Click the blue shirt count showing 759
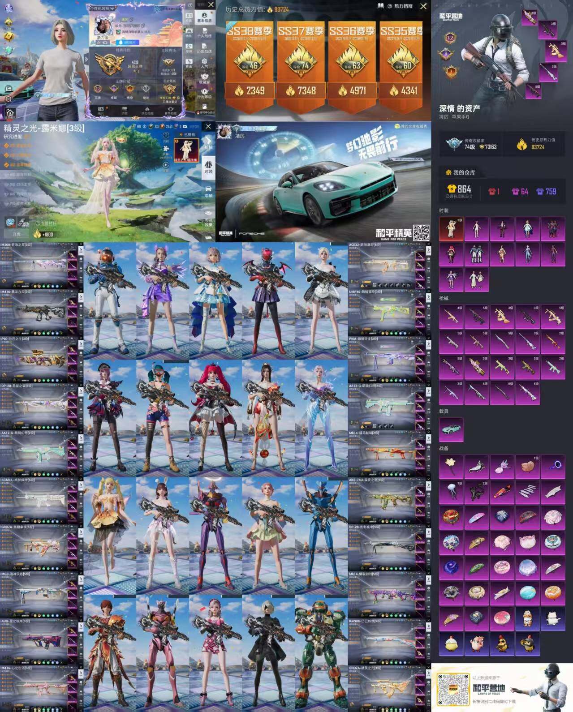Screen dimensions: 573x712 click(x=546, y=192)
